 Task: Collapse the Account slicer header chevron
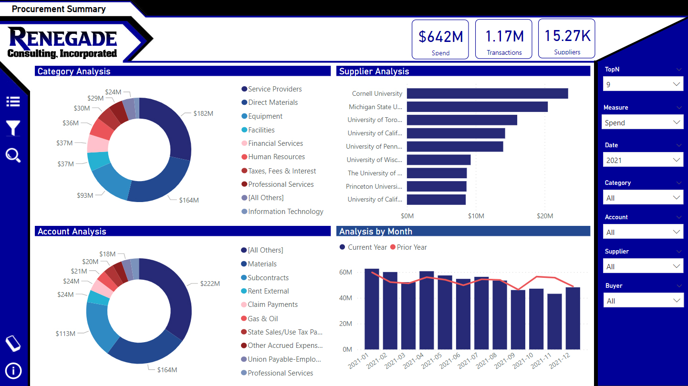679,217
